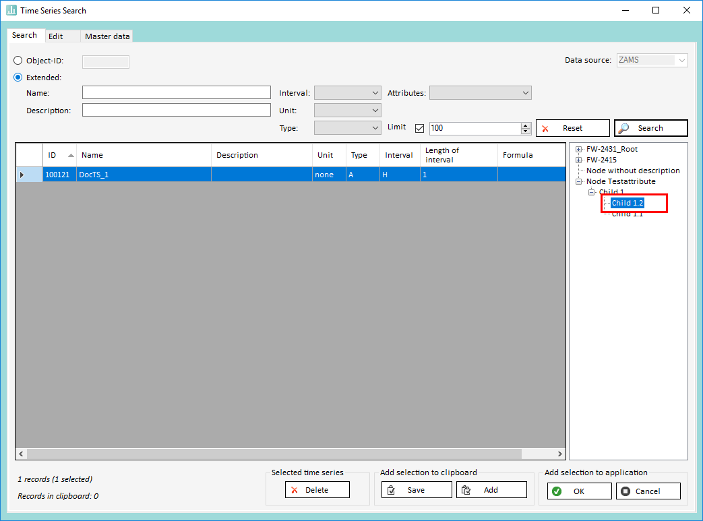Select the Node without description item
Viewport: 703px width, 521px height.
633,171
